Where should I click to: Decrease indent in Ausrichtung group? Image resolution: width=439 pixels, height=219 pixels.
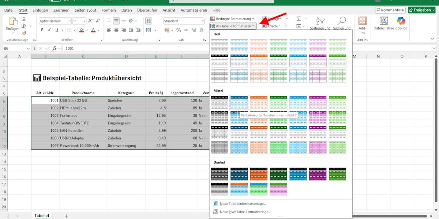pos(131,30)
